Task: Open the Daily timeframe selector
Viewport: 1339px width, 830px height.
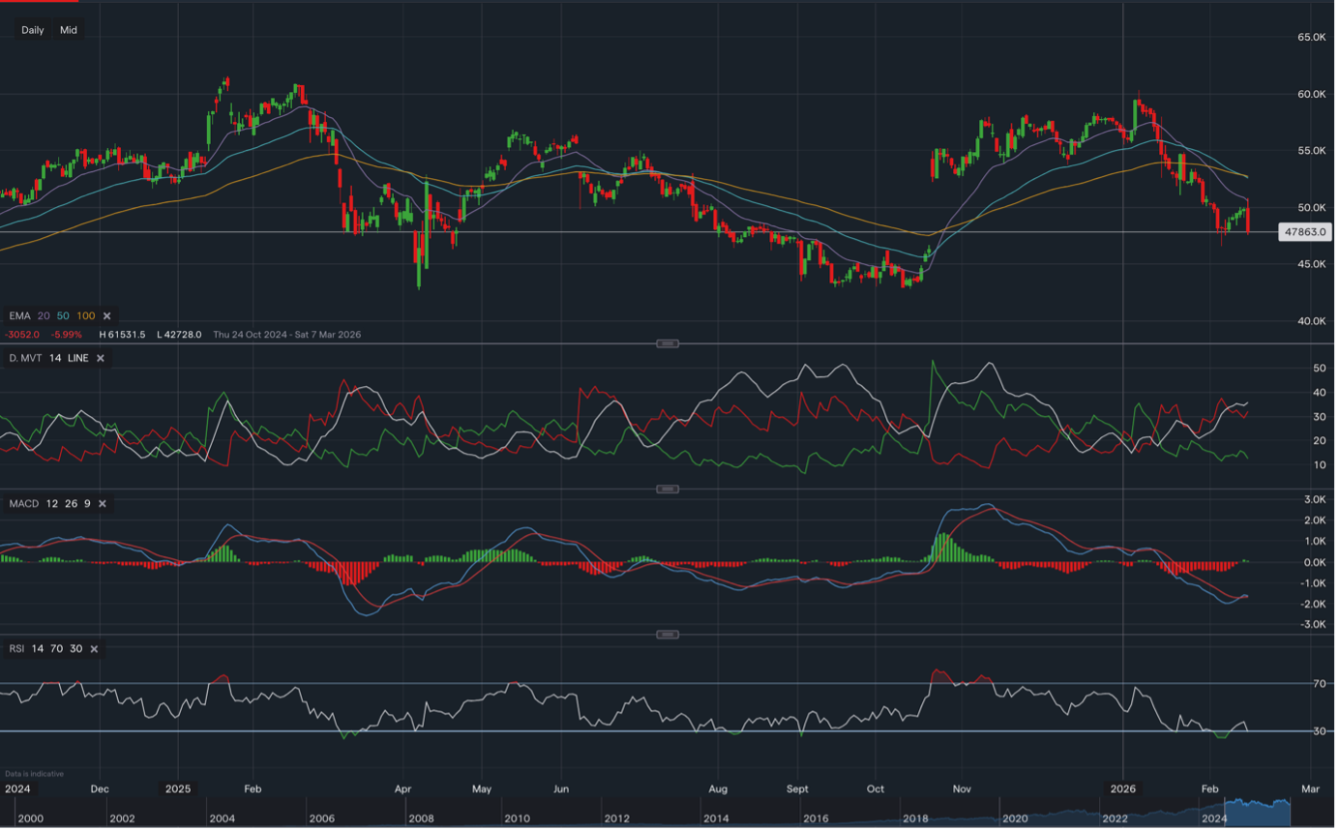Action: [x=33, y=30]
